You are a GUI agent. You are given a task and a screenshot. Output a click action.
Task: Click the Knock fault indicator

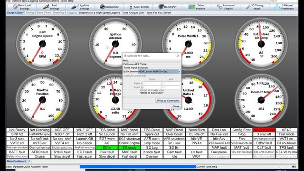152,152
